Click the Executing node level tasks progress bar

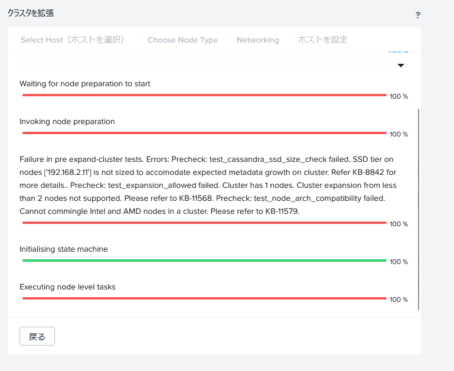(204, 298)
